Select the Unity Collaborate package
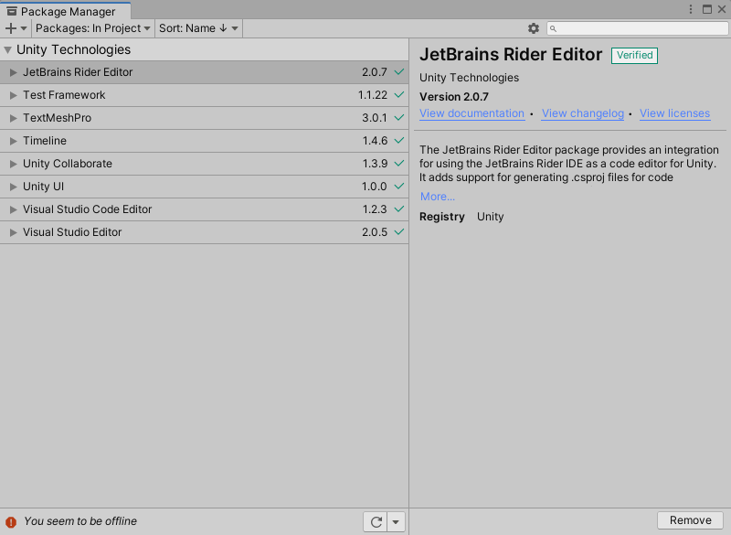 coord(204,164)
